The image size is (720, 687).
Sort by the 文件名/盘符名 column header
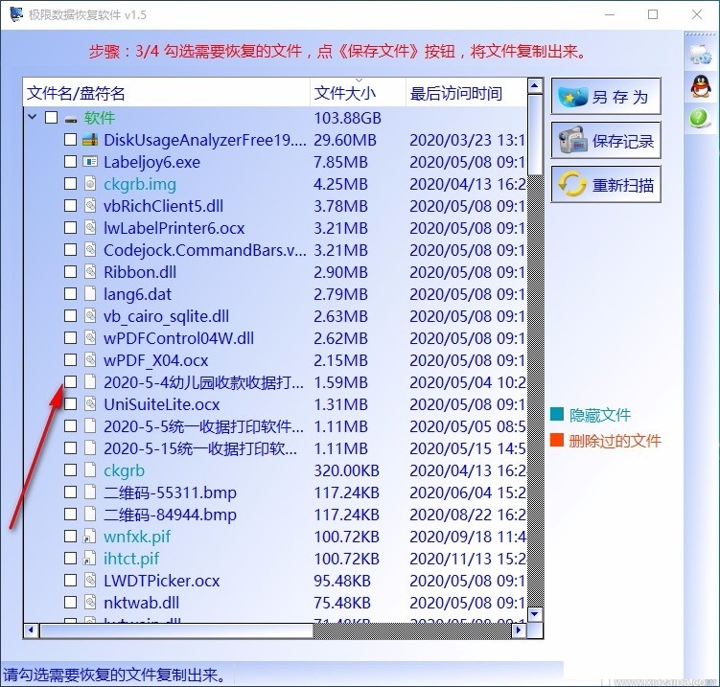(167, 93)
